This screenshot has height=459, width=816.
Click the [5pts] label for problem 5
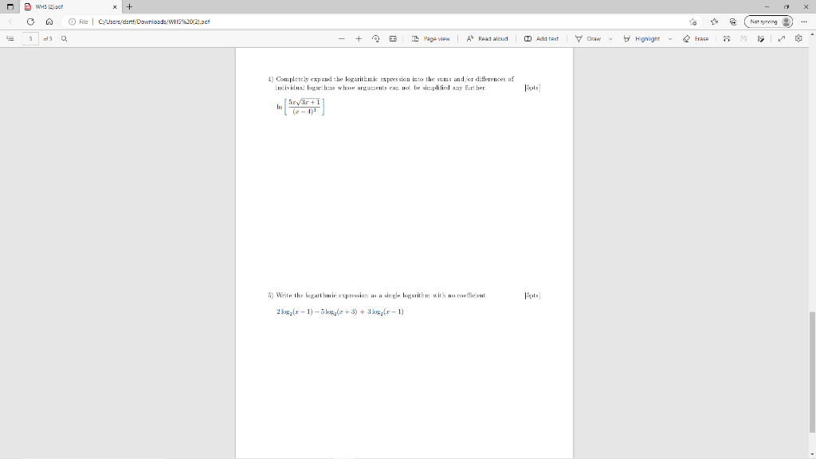(532, 296)
